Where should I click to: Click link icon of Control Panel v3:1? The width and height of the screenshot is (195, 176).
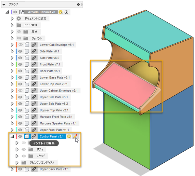[34, 136]
